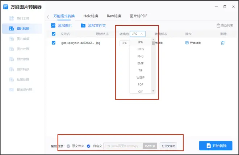Choose PNG from the format list

coord(141,56)
